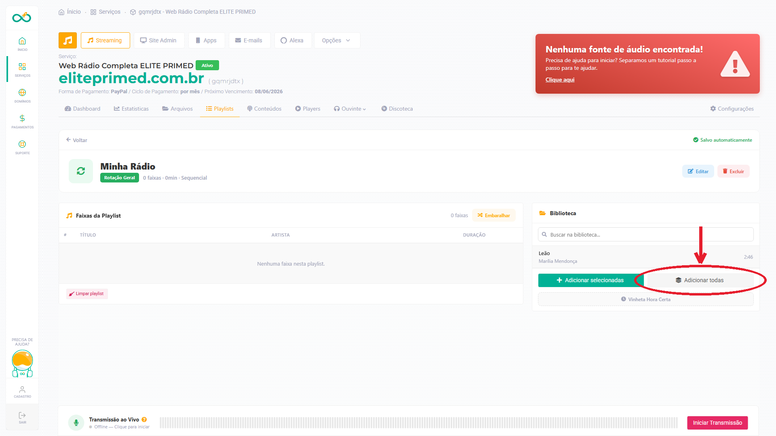
Task: Click Adicionar selecionadas button
Action: [x=590, y=280]
